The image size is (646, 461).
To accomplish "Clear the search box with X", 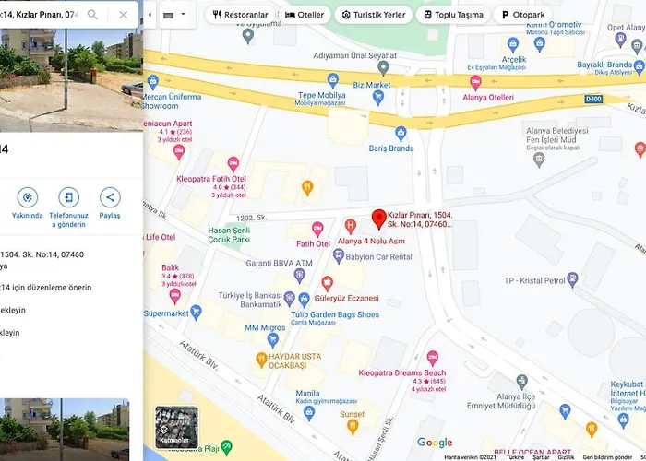I will [x=123, y=15].
